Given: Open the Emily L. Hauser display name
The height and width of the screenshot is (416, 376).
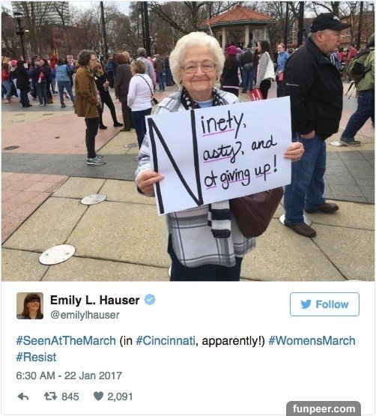Looking at the screenshot, I should click(94, 300).
